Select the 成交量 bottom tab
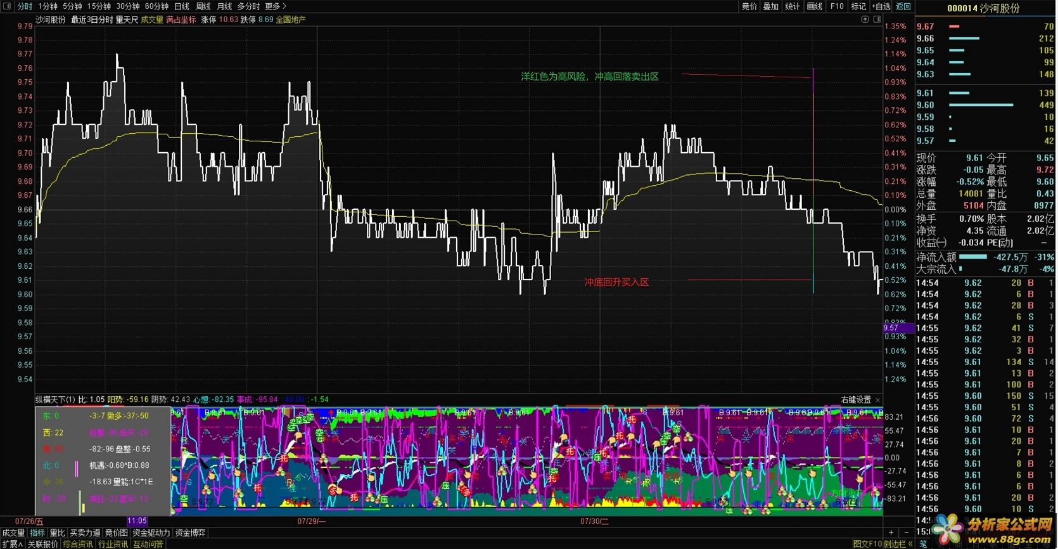Screen dimensions: 1058x549 click(13, 533)
